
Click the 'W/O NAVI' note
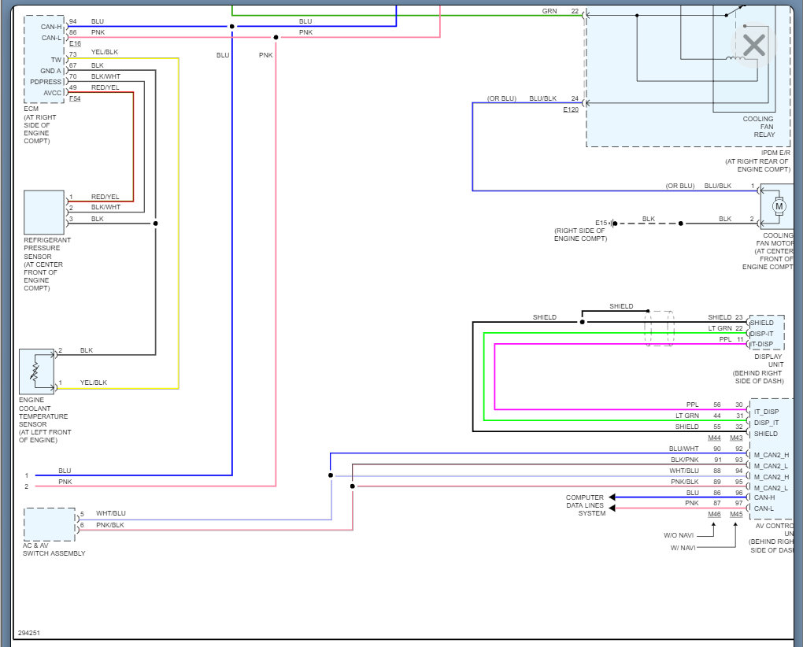679,535
